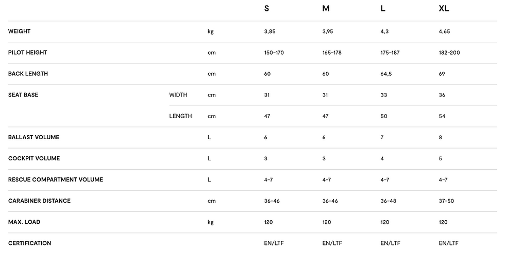Select the MAX. LOAD row label
The image size is (505, 263).
point(24,222)
